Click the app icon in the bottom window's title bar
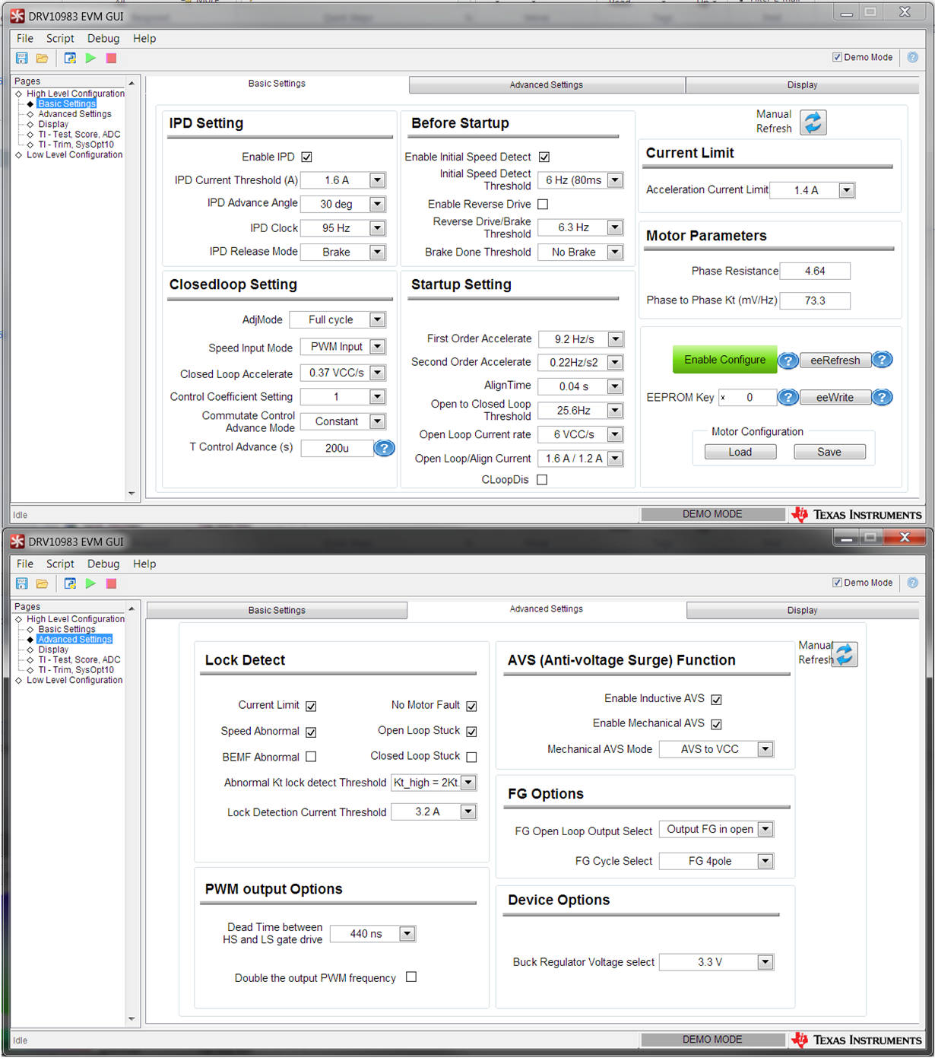This screenshot has height=1061, width=935. click(x=17, y=541)
